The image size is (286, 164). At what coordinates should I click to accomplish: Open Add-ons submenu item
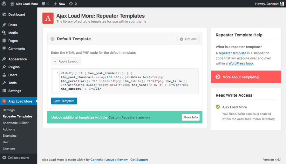[x=9, y=129]
